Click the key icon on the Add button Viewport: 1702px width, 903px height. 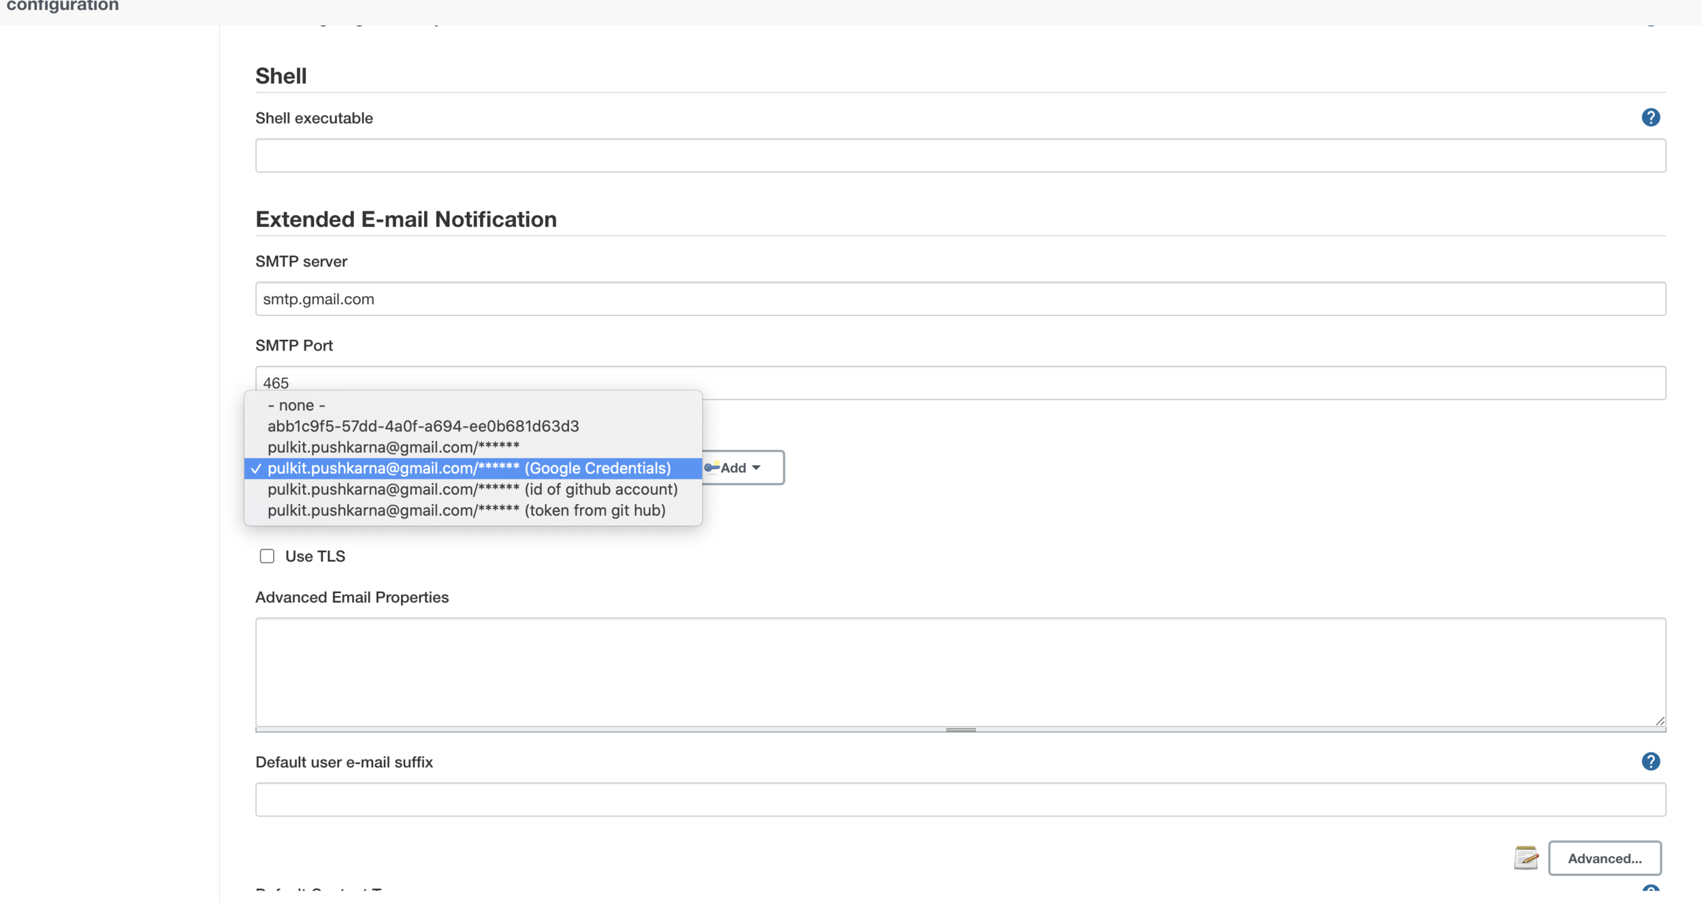click(x=711, y=468)
